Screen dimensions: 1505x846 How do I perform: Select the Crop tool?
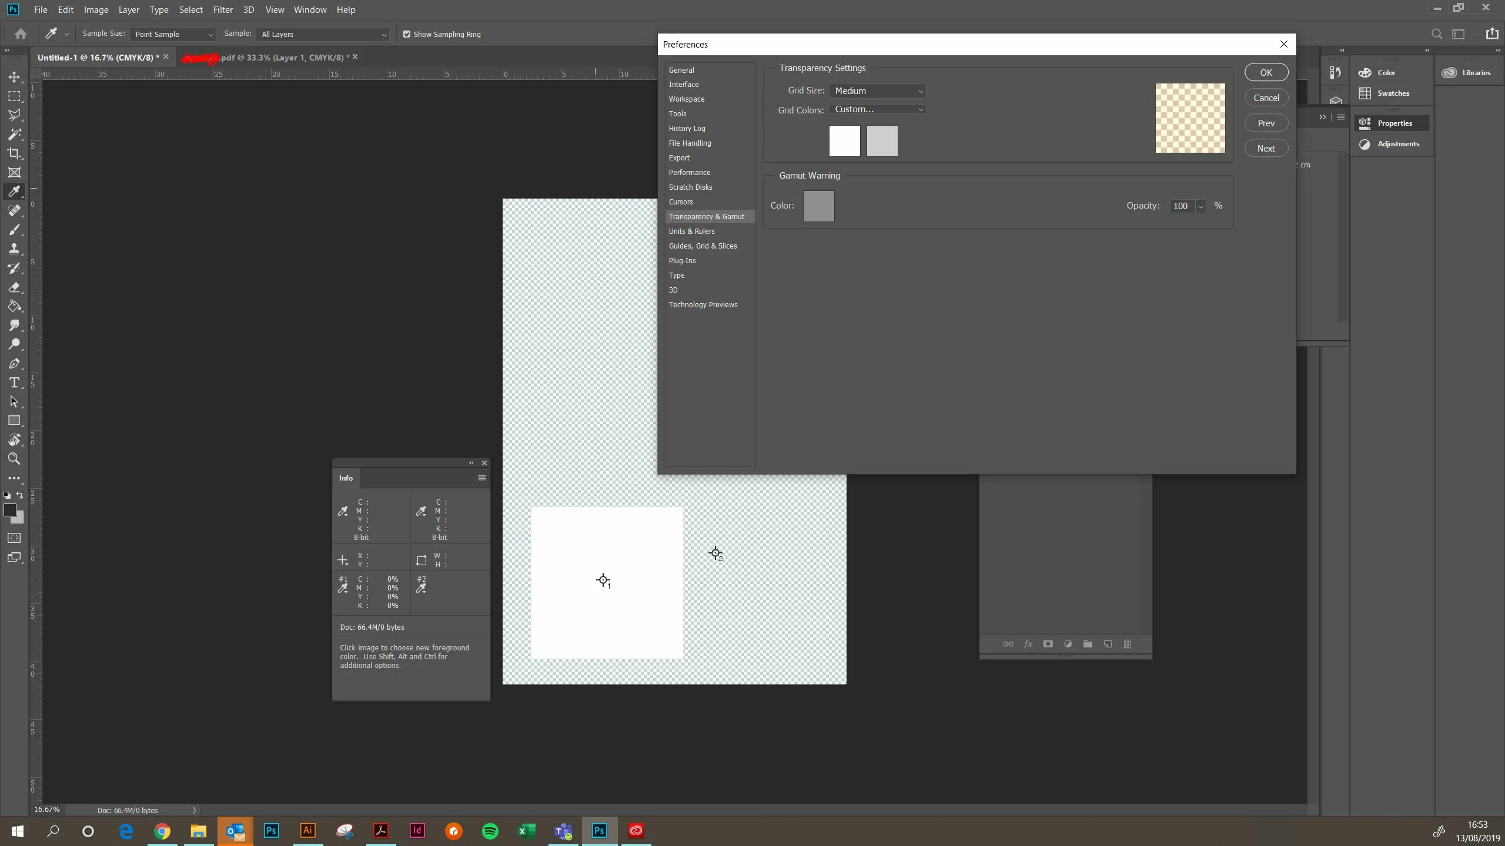[14, 153]
